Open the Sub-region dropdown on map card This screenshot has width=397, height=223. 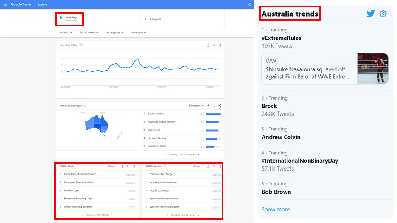click(x=196, y=105)
